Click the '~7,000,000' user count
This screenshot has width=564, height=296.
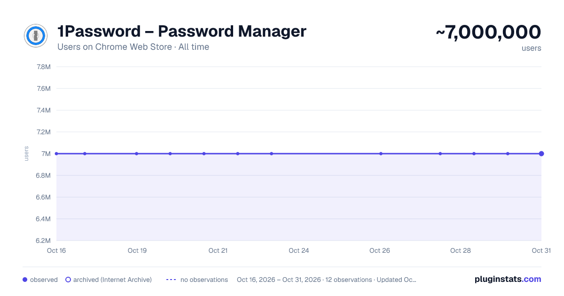(x=488, y=32)
